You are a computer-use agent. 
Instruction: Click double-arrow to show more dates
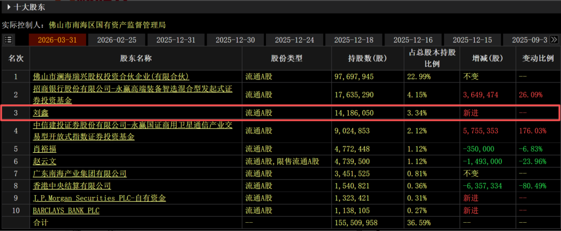point(554,39)
